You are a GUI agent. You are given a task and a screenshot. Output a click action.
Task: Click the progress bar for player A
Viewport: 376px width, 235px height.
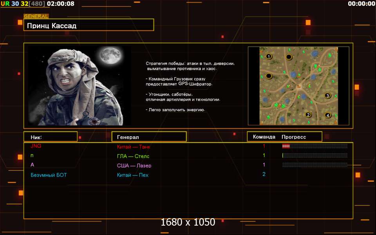coord(315,165)
